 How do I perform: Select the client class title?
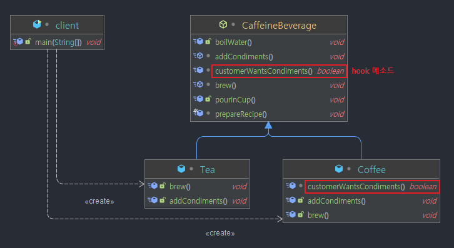[67, 26]
